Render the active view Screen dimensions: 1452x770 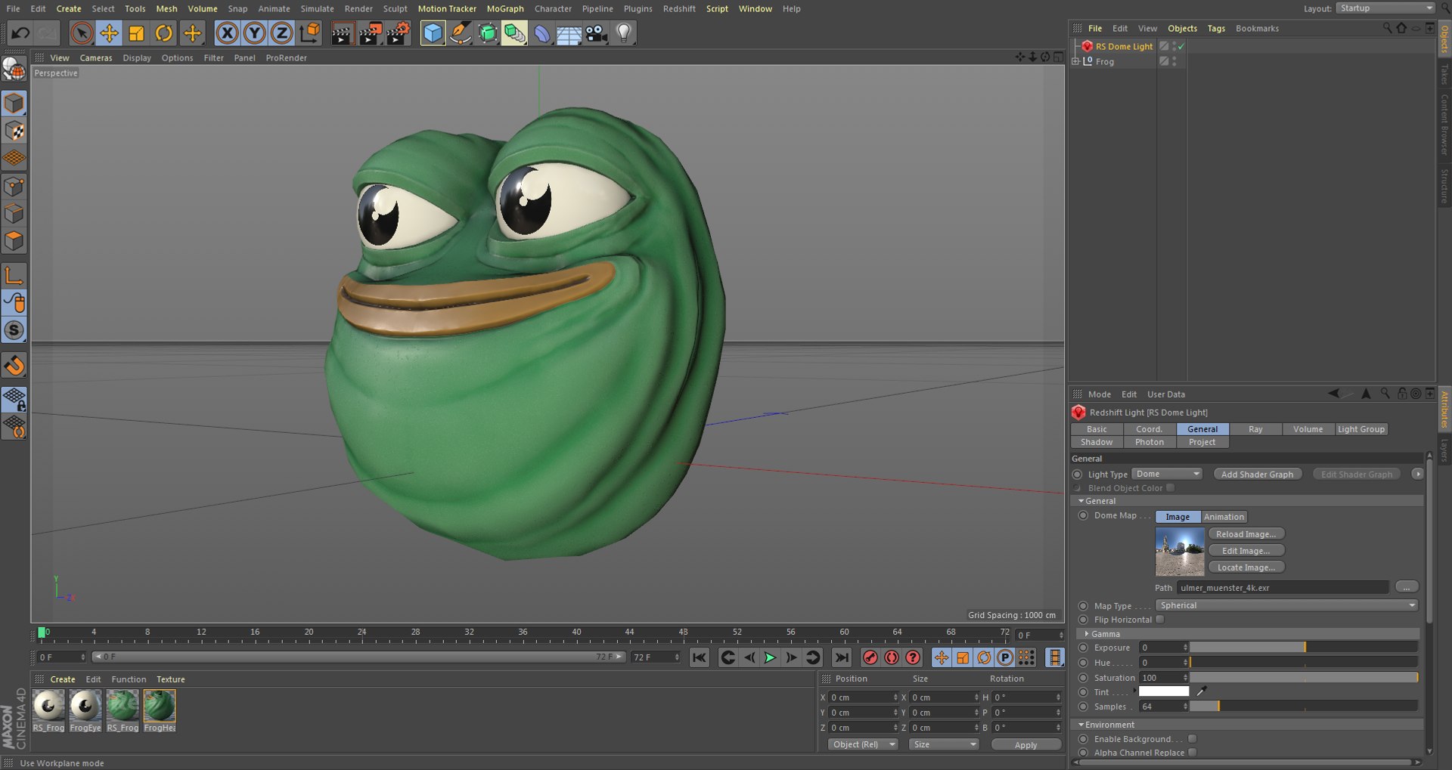click(x=342, y=33)
